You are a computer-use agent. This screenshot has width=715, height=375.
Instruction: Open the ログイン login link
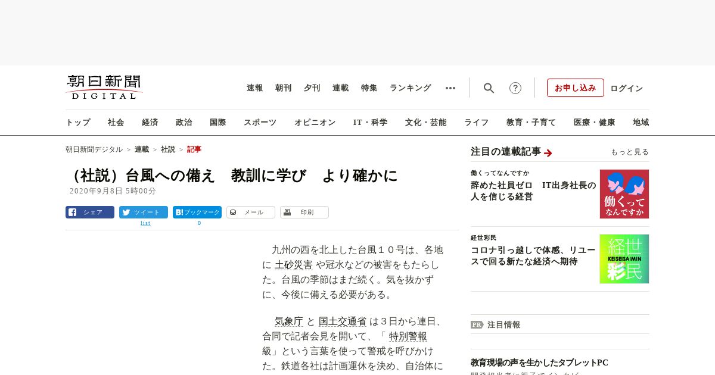coord(627,88)
